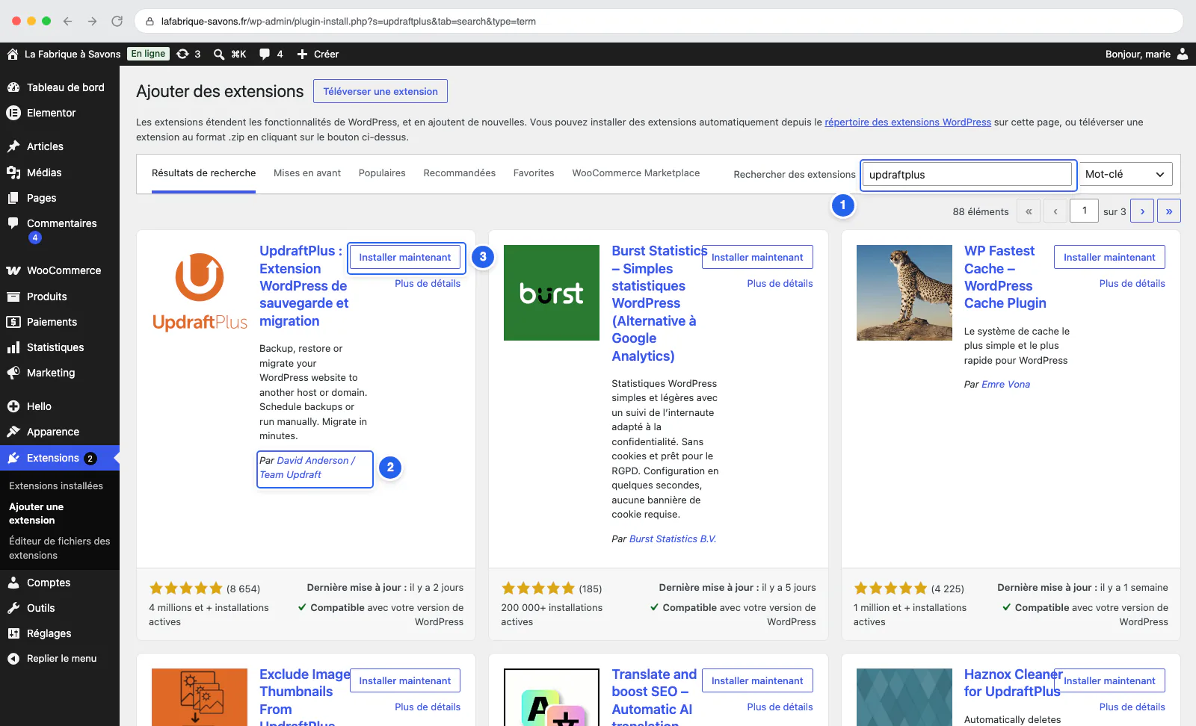Reload the page in the browser
Screen dimensions: 1196x726
click(x=117, y=21)
